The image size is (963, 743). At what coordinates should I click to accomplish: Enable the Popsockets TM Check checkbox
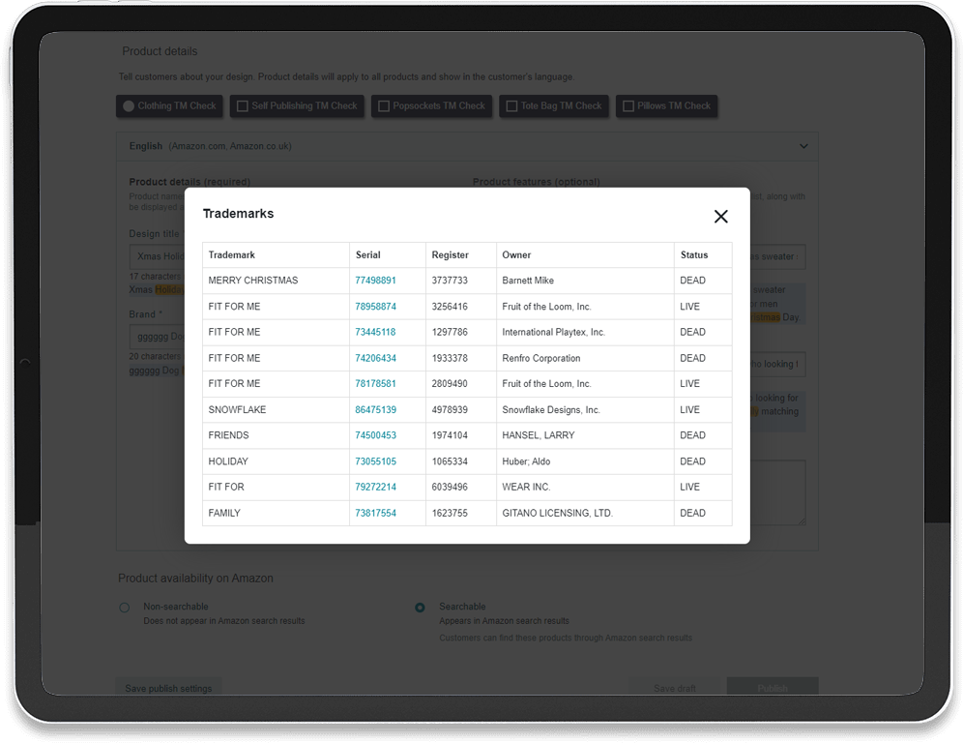pos(384,105)
